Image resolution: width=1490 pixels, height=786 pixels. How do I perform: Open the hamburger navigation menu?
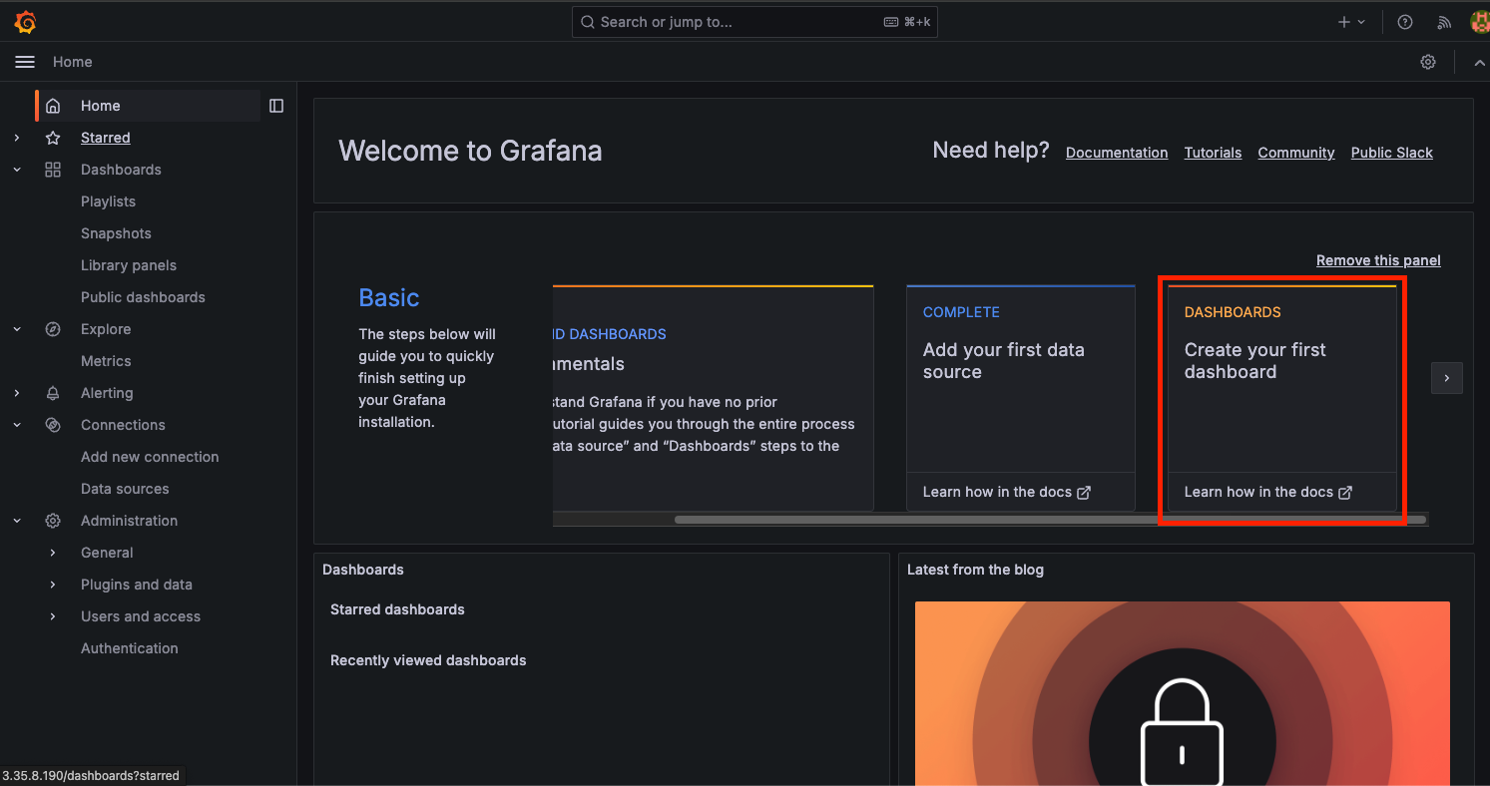point(25,62)
